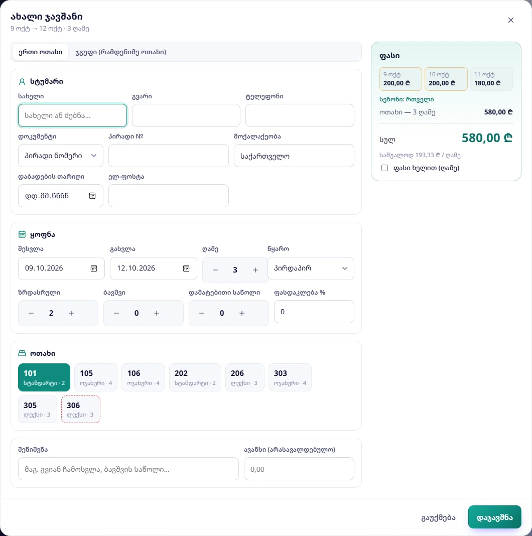Select room 105 ოჯახური

pyautogui.click(x=96, y=377)
